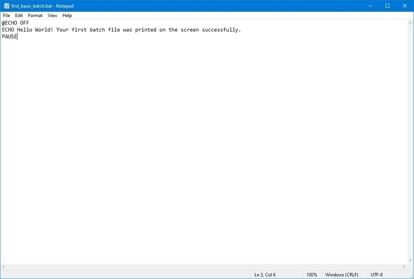The height and width of the screenshot is (279, 414).
Task: Click the horizontal scrollbar track
Action: [202, 266]
